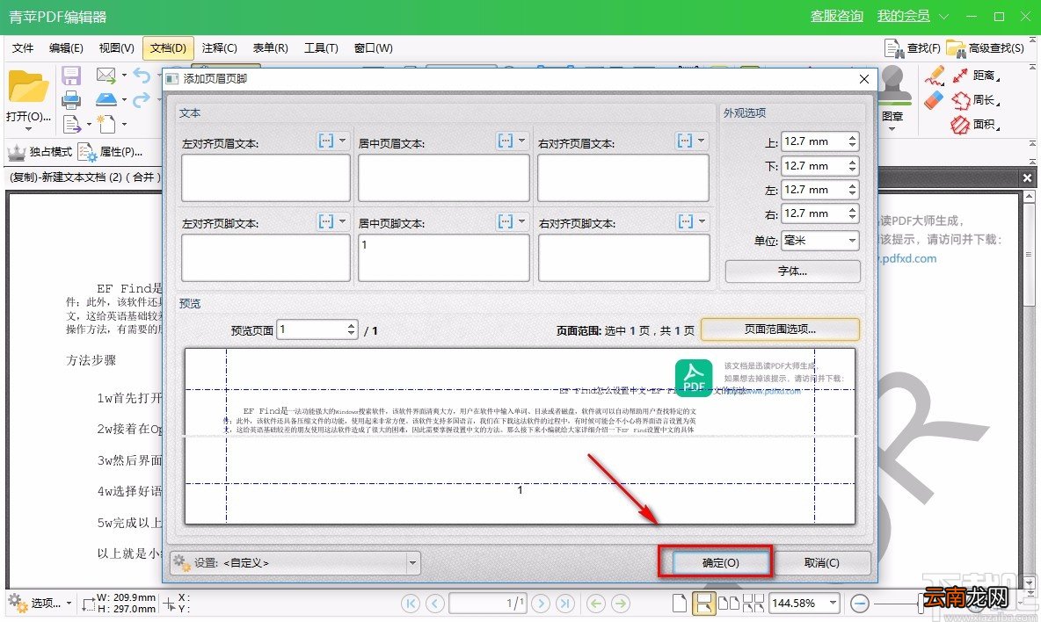Open the File (文件) menu
The image size is (1041, 622).
tap(23, 48)
